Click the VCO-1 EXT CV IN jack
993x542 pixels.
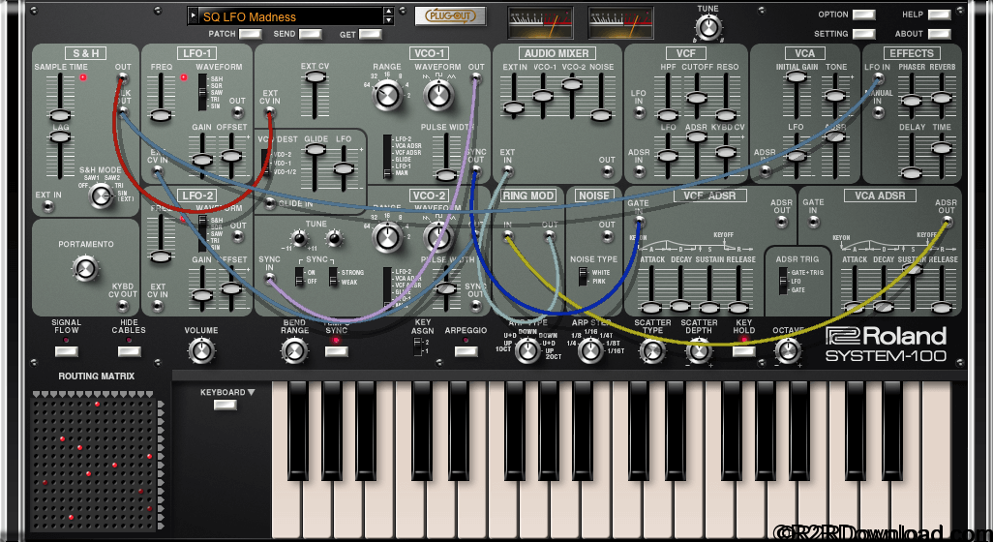click(x=270, y=112)
